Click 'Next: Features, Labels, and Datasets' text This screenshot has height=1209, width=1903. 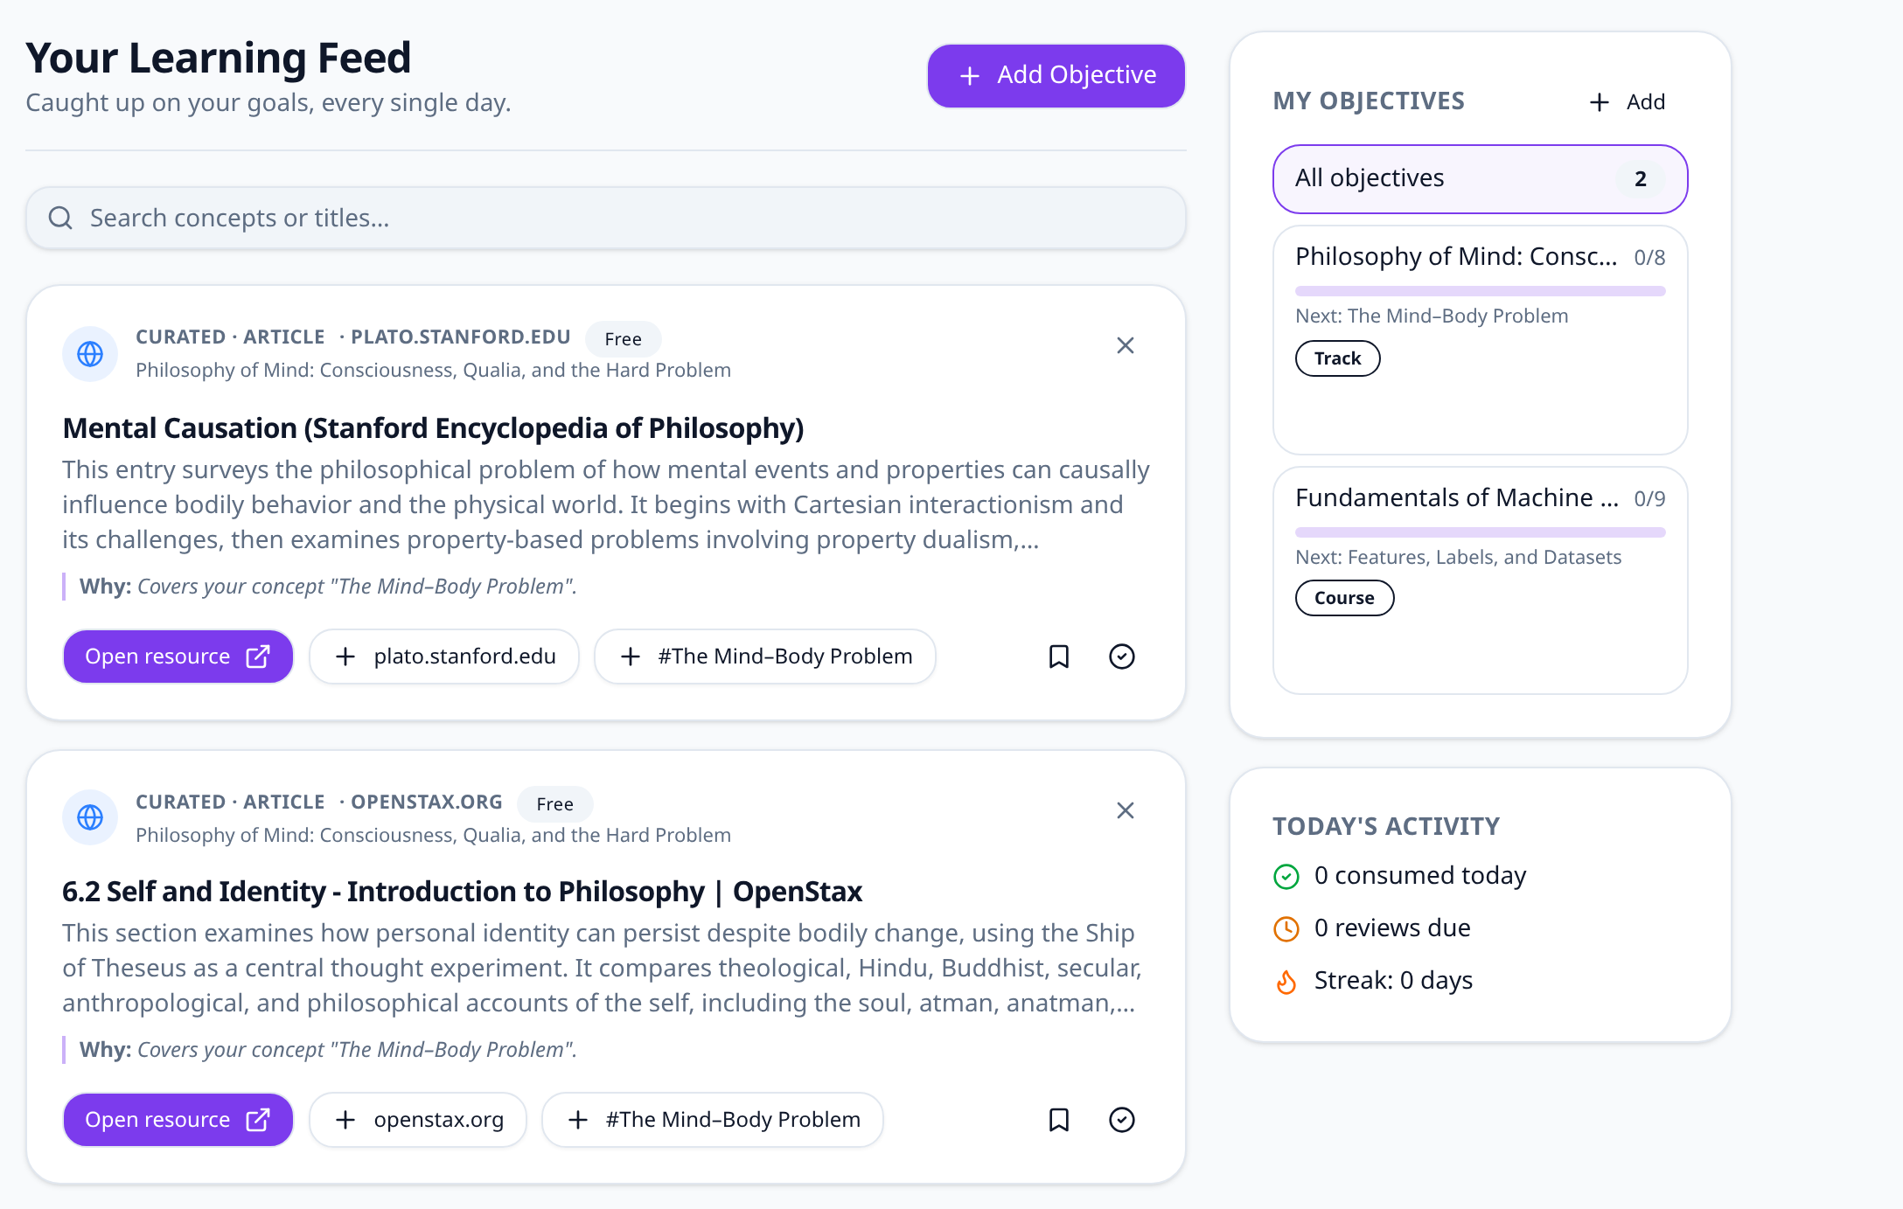click(x=1458, y=557)
